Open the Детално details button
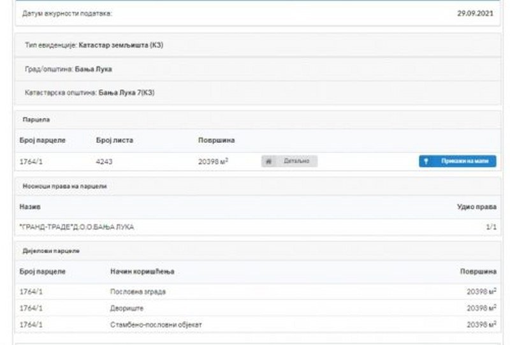This screenshot has height=345, width=510. coord(289,161)
